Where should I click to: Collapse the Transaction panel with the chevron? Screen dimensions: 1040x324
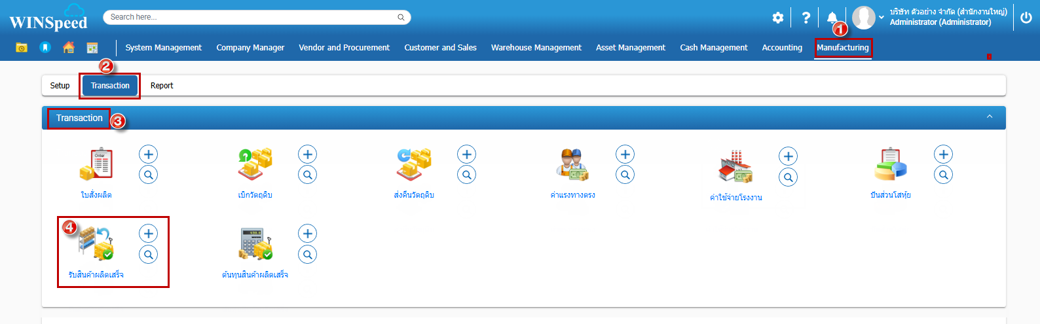click(x=990, y=117)
